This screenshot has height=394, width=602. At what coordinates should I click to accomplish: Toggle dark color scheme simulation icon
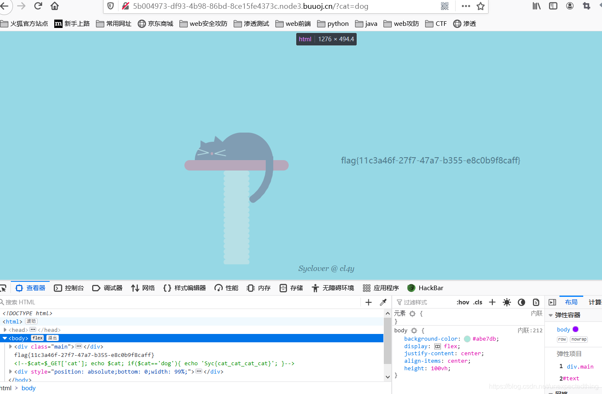pos(521,302)
